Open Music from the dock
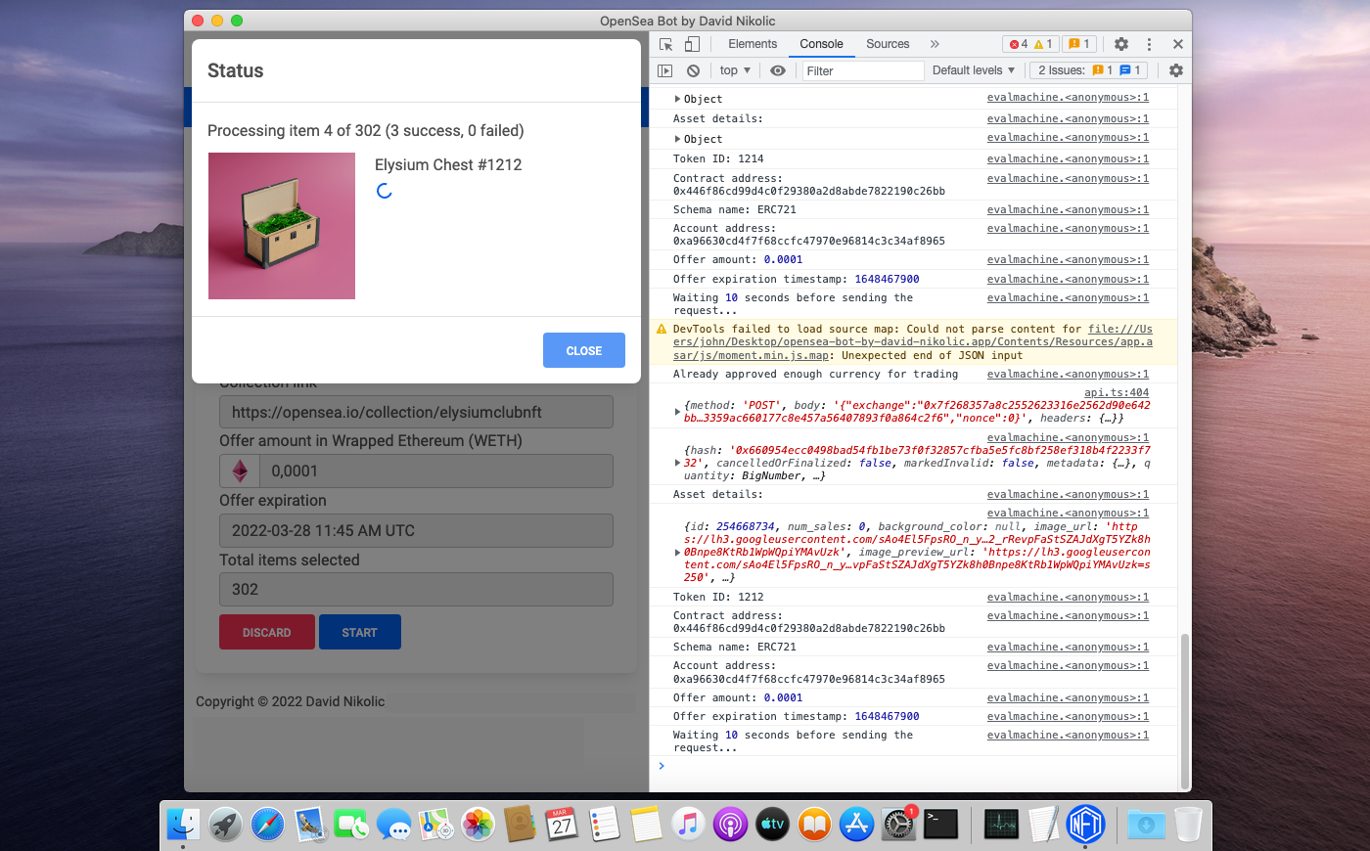The width and height of the screenshot is (1370, 851). (x=688, y=825)
